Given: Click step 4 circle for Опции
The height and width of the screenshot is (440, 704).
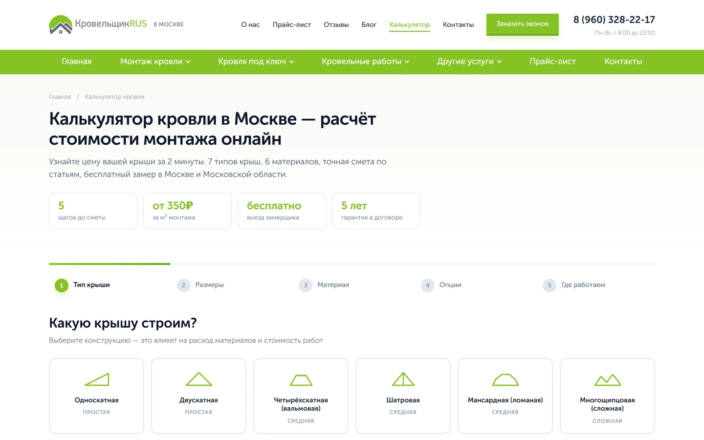Looking at the screenshot, I should pyautogui.click(x=428, y=285).
